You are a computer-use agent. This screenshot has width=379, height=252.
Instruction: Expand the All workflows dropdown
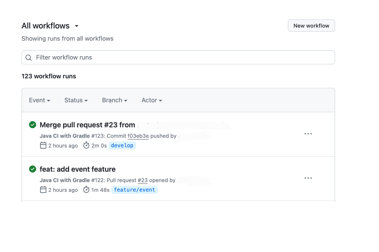pos(76,26)
